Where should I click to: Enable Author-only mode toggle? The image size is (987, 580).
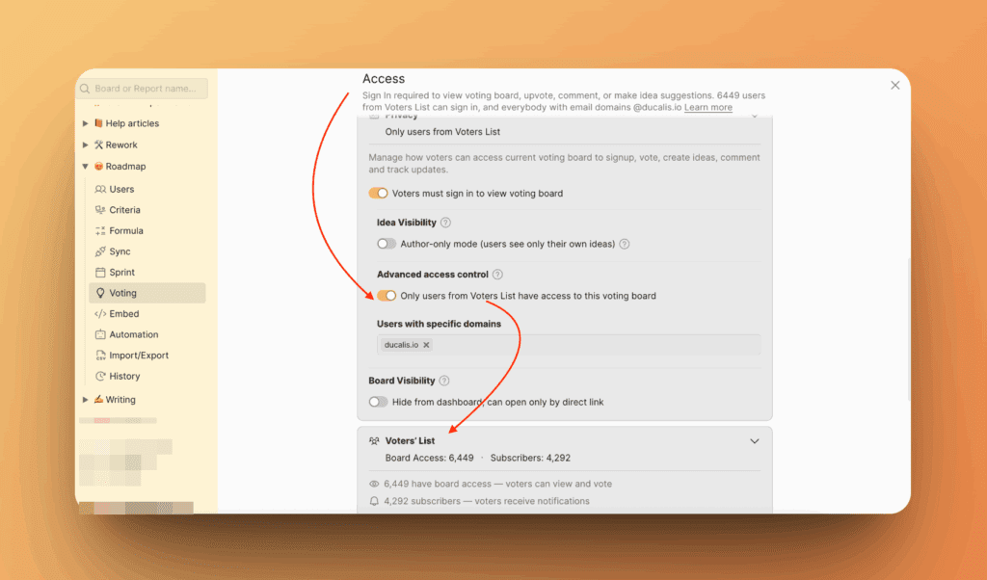point(387,244)
